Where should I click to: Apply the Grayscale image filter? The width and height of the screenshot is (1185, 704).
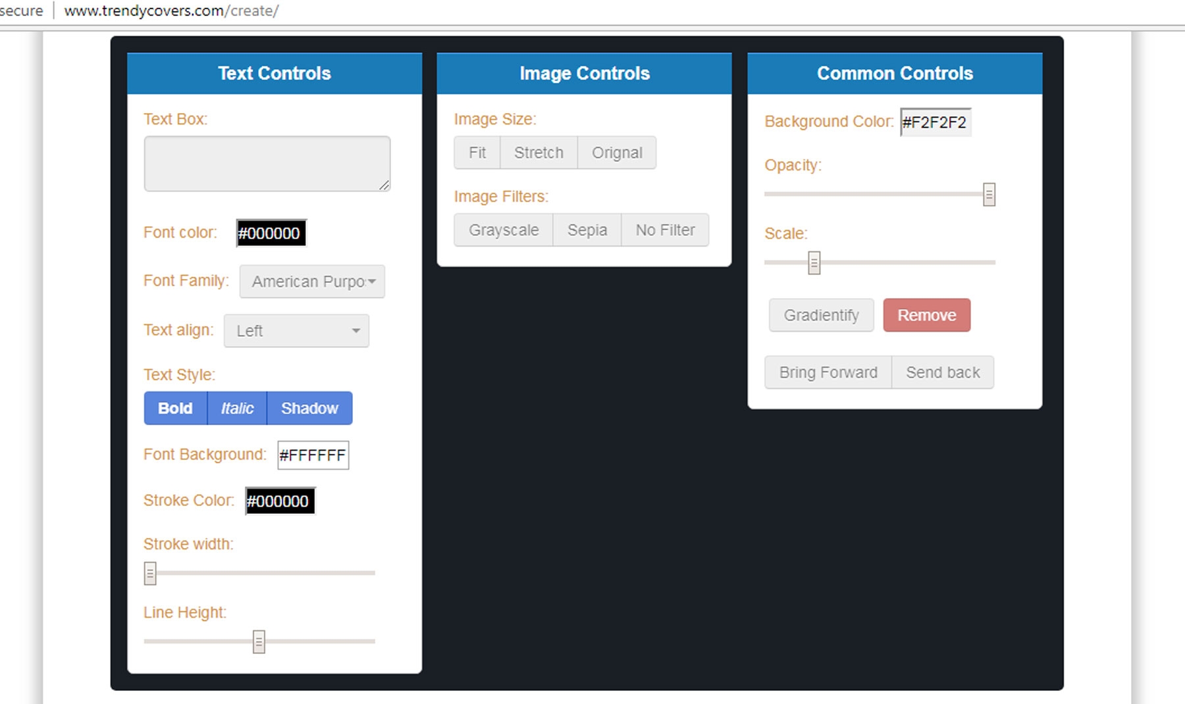pyautogui.click(x=504, y=230)
